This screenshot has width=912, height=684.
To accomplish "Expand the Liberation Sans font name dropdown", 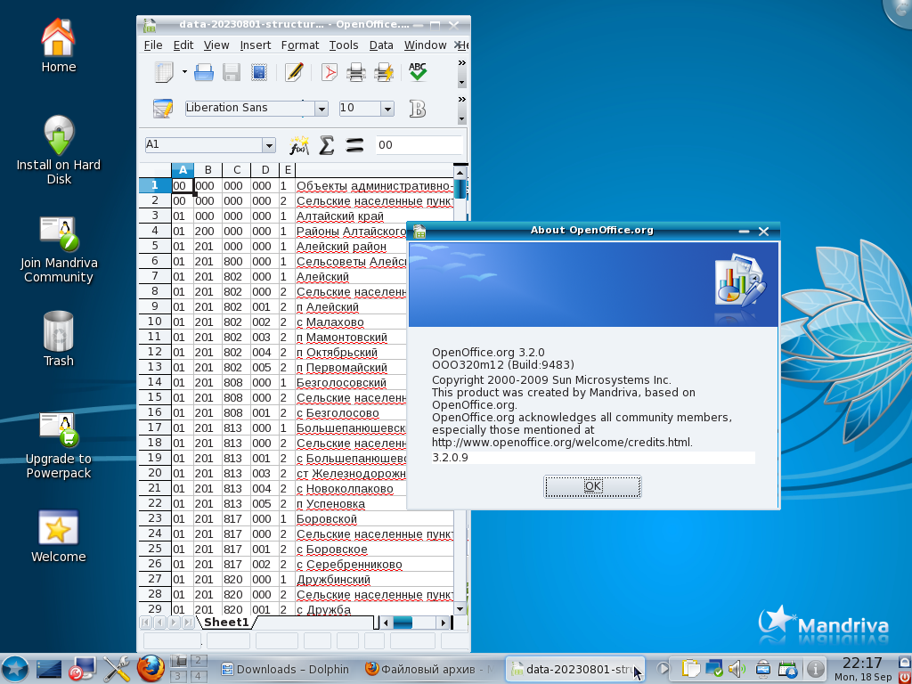I will pyautogui.click(x=321, y=108).
